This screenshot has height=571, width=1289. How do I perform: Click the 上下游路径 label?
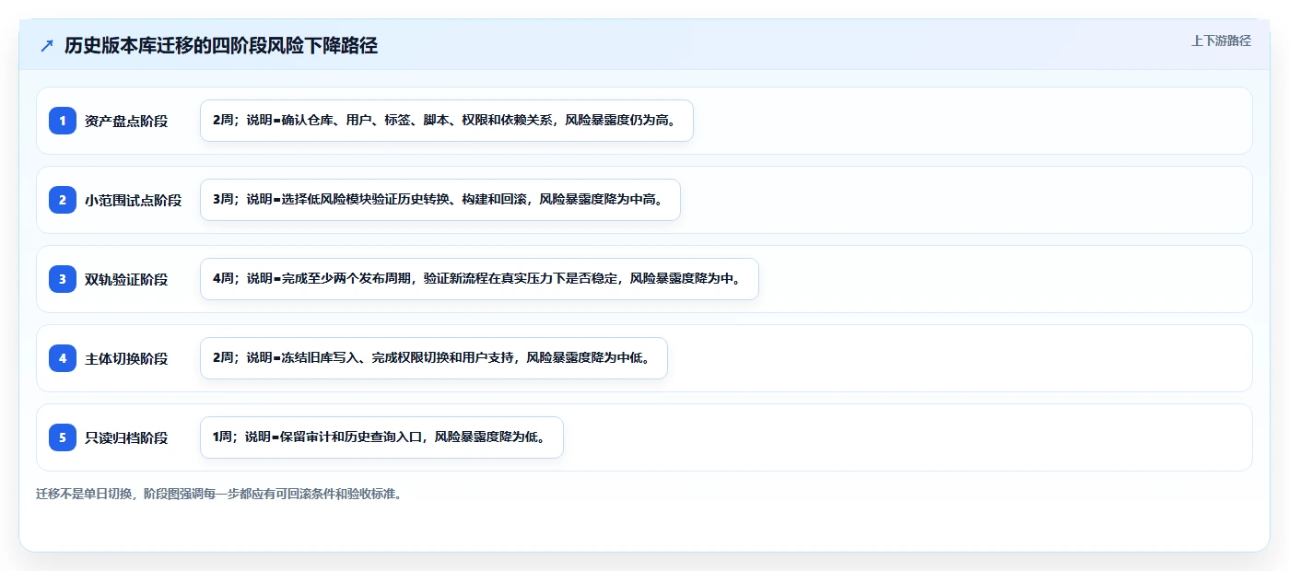pyautogui.click(x=1221, y=41)
